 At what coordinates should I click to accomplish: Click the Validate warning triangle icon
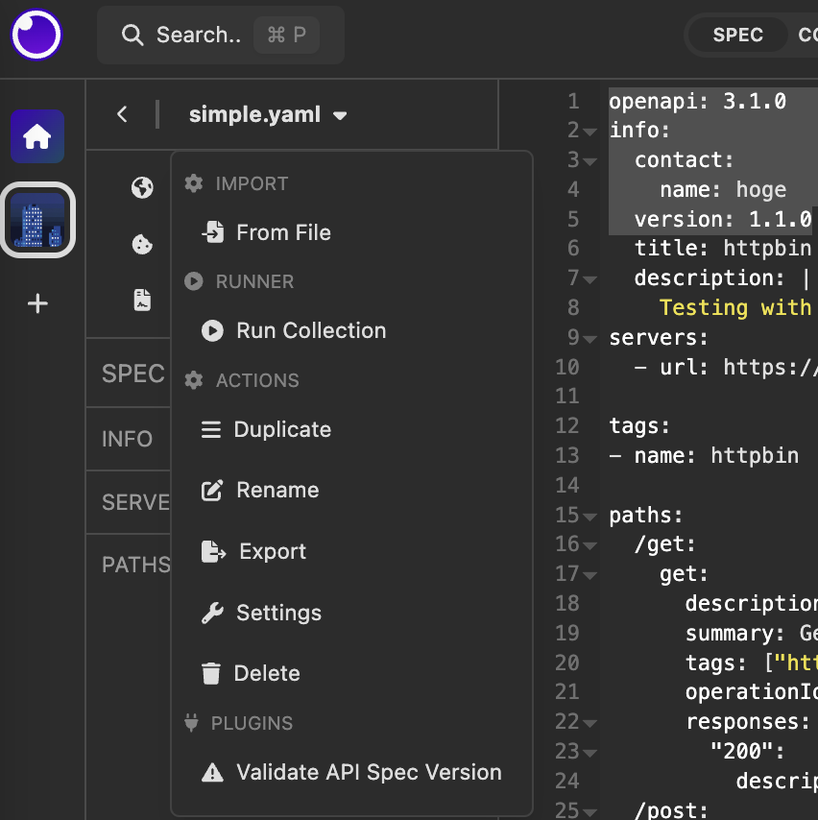coord(212,772)
